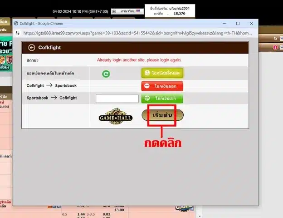Click the play arrow next to language selector
The height and width of the screenshot is (218, 283).
click(x=114, y=11)
